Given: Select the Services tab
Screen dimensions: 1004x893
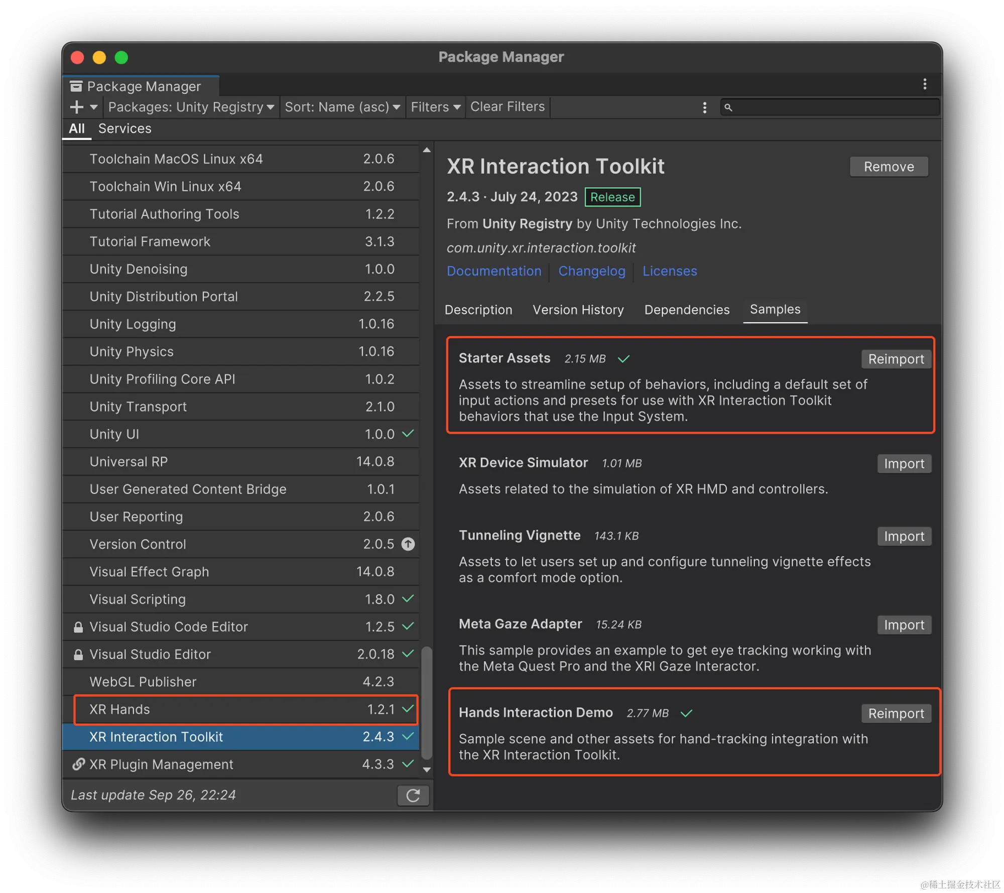Looking at the screenshot, I should pos(124,129).
